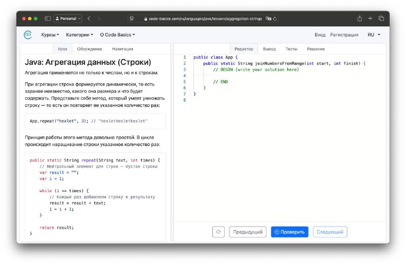The height and width of the screenshot is (265, 406).
Task: Click 'result = result + text;' sample line
Action: point(78,203)
